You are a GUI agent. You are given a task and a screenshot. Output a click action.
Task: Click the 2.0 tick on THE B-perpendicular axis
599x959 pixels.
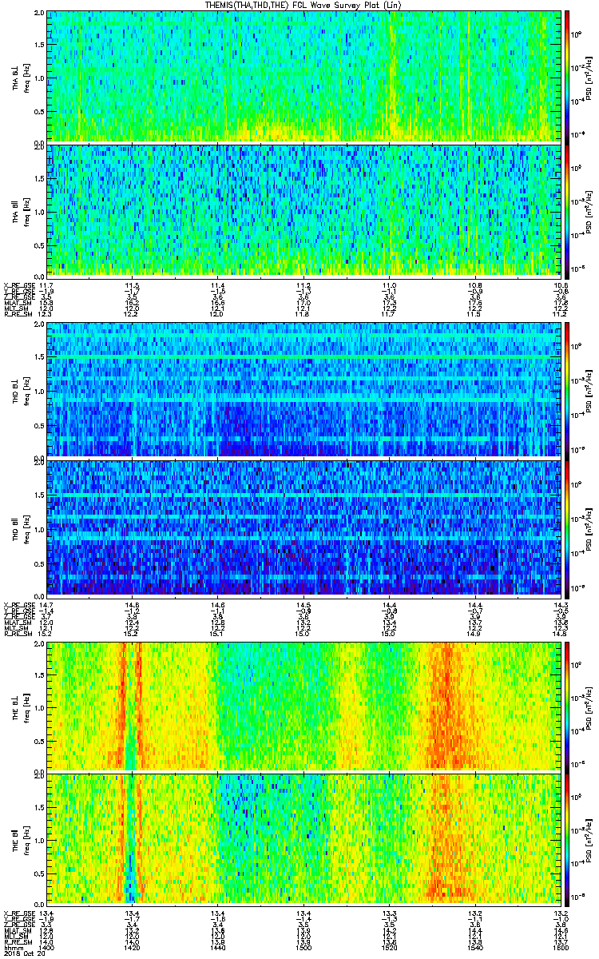[x=39, y=643]
